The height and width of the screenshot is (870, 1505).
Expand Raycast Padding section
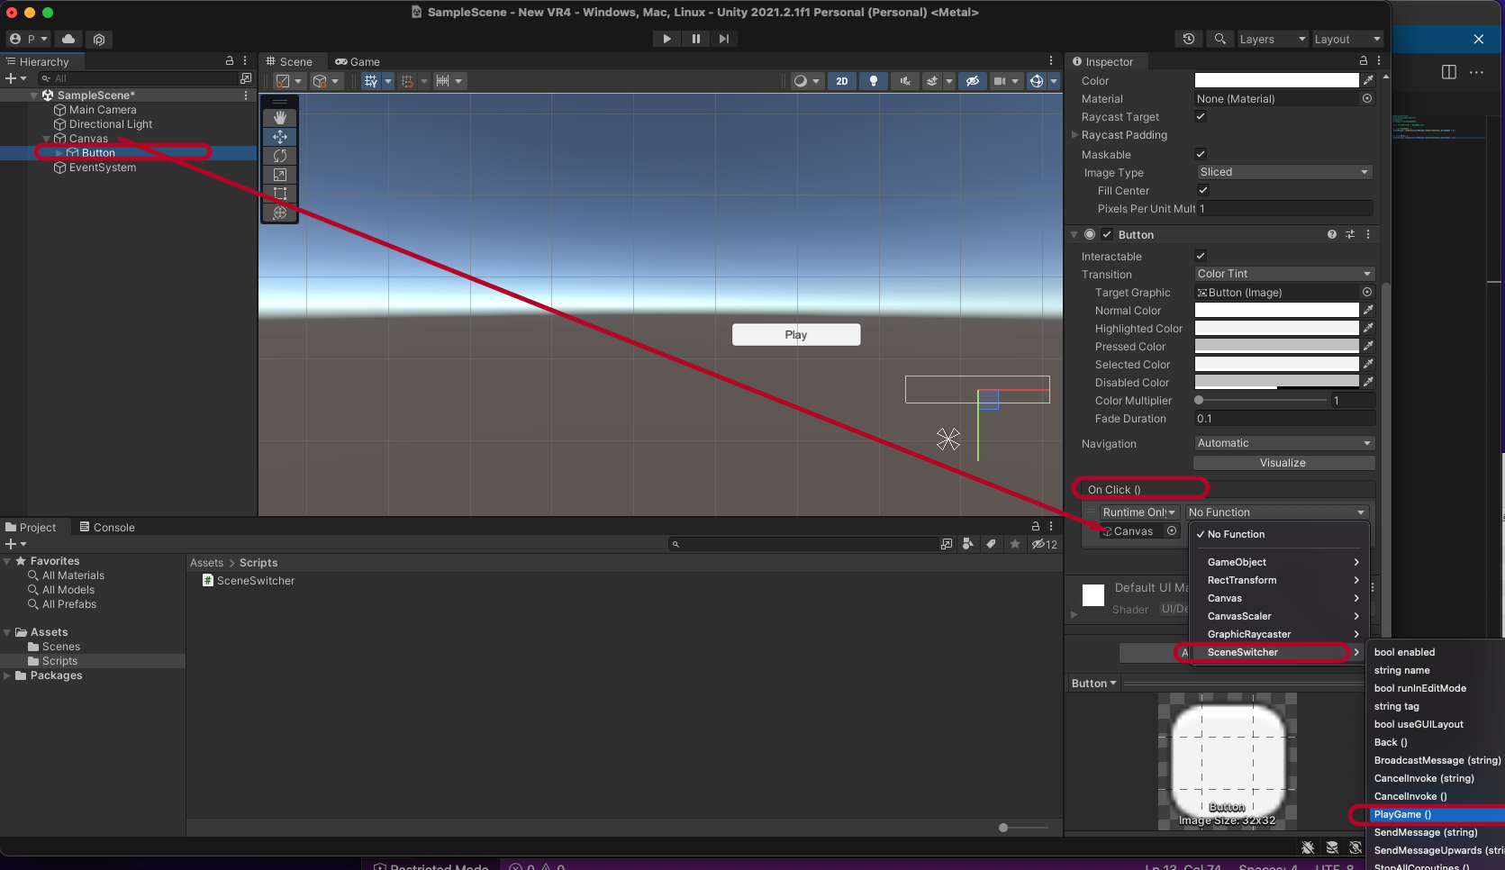[1074, 135]
